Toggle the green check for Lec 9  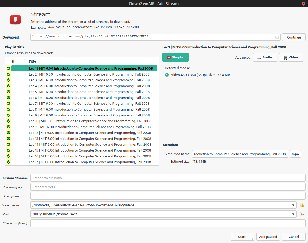pyautogui.click(x=9, y=115)
